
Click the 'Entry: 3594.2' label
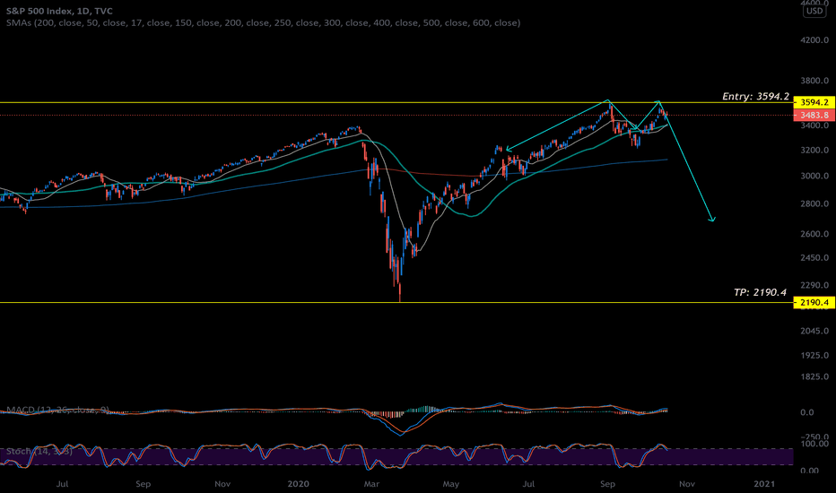pyautogui.click(x=755, y=97)
